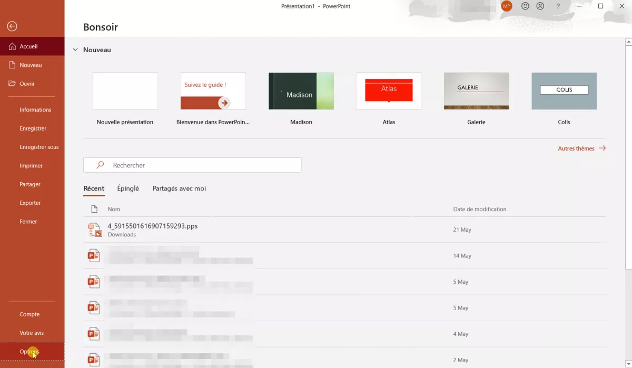Open Options in the sidebar
The image size is (632, 368).
(32, 351)
